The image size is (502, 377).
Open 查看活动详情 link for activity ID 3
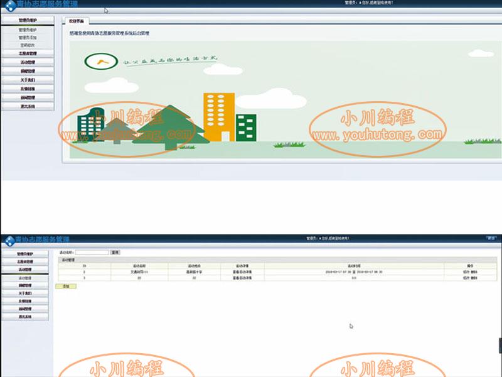pyautogui.click(x=242, y=278)
